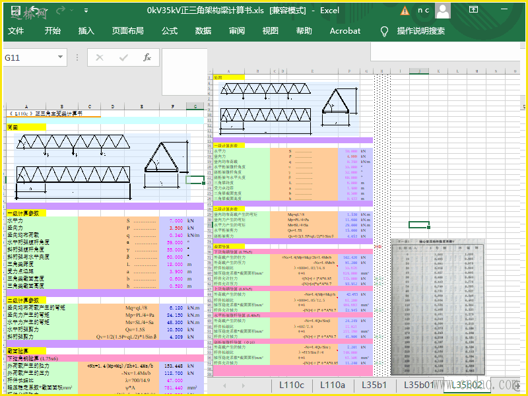
Task: Click the selected green cell in right pane
Action: [x=419, y=224]
